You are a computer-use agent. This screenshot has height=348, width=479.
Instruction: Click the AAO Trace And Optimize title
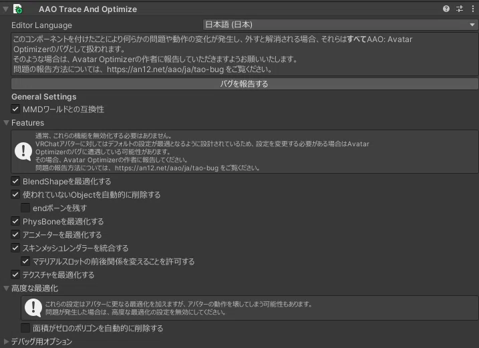[x=88, y=9]
